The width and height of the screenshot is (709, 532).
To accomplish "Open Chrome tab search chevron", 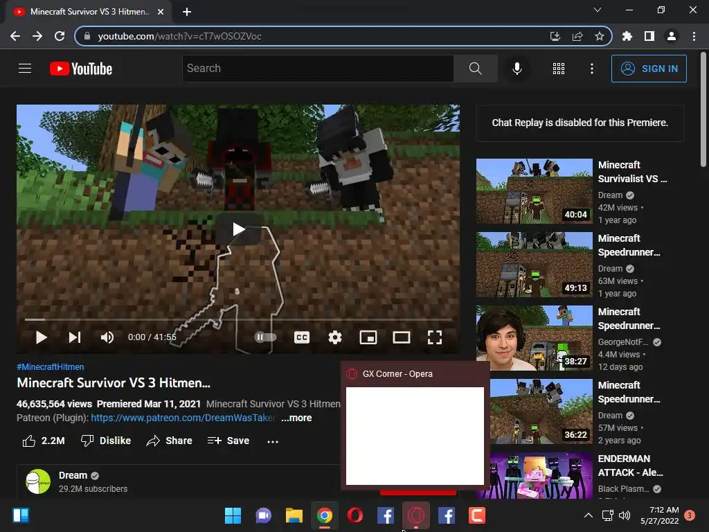I will click(598, 10).
